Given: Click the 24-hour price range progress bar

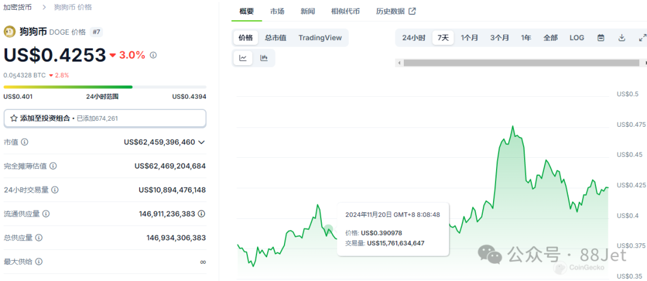Looking at the screenshot, I should pos(105,87).
